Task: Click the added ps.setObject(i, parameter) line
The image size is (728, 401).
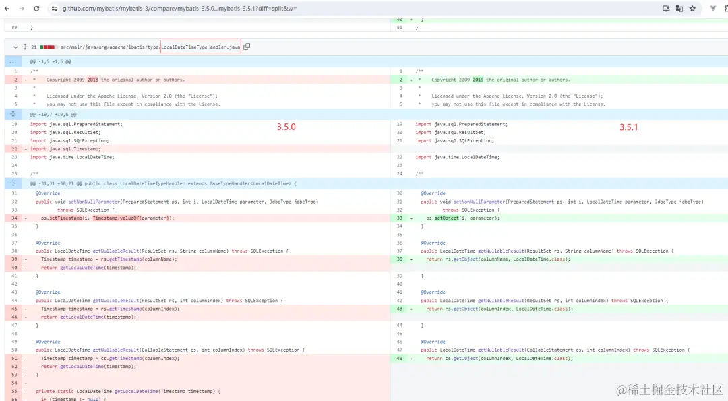Action: [x=559, y=218]
